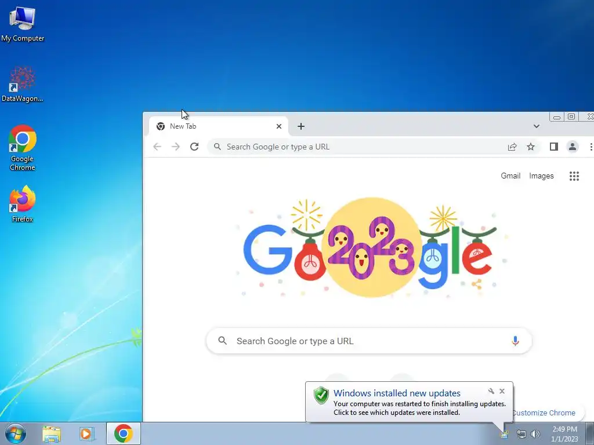Open taskbar clock showing 2:49 PM

click(x=564, y=434)
